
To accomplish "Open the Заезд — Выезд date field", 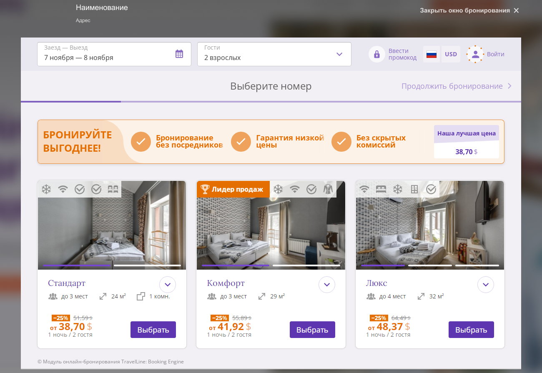I will [114, 54].
